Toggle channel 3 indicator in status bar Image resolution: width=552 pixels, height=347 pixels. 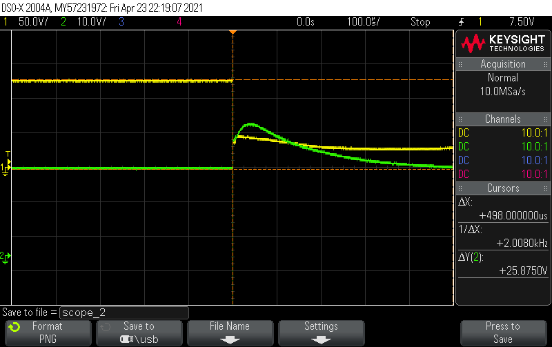121,21
